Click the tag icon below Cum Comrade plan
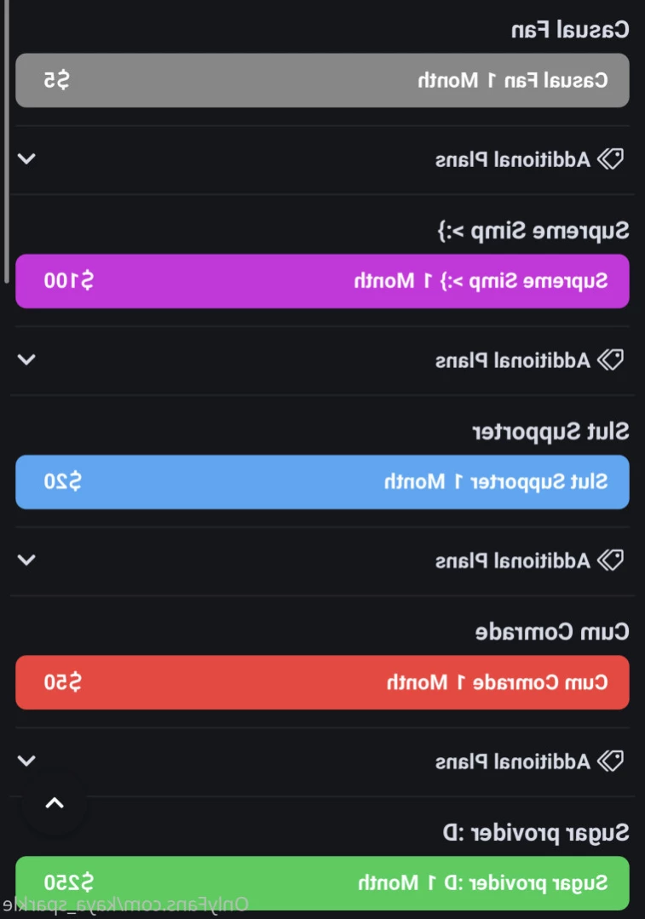645x919 pixels. click(x=610, y=761)
